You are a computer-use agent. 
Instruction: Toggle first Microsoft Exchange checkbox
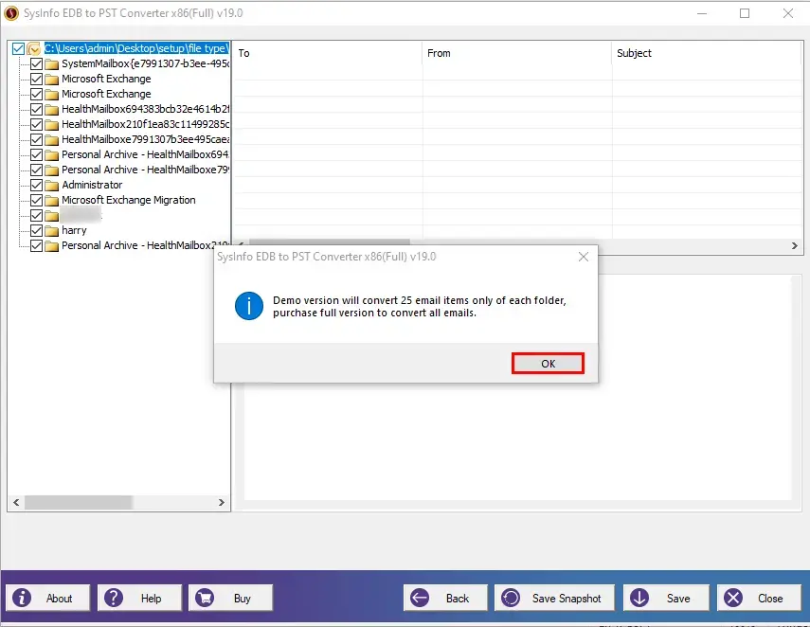pyautogui.click(x=36, y=79)
